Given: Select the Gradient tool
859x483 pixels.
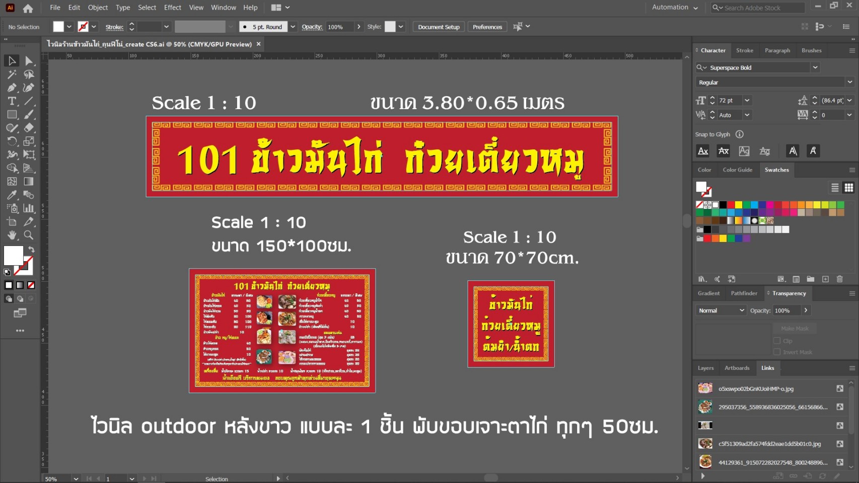Looking at the screenshot, I should (x=29, y=181).
